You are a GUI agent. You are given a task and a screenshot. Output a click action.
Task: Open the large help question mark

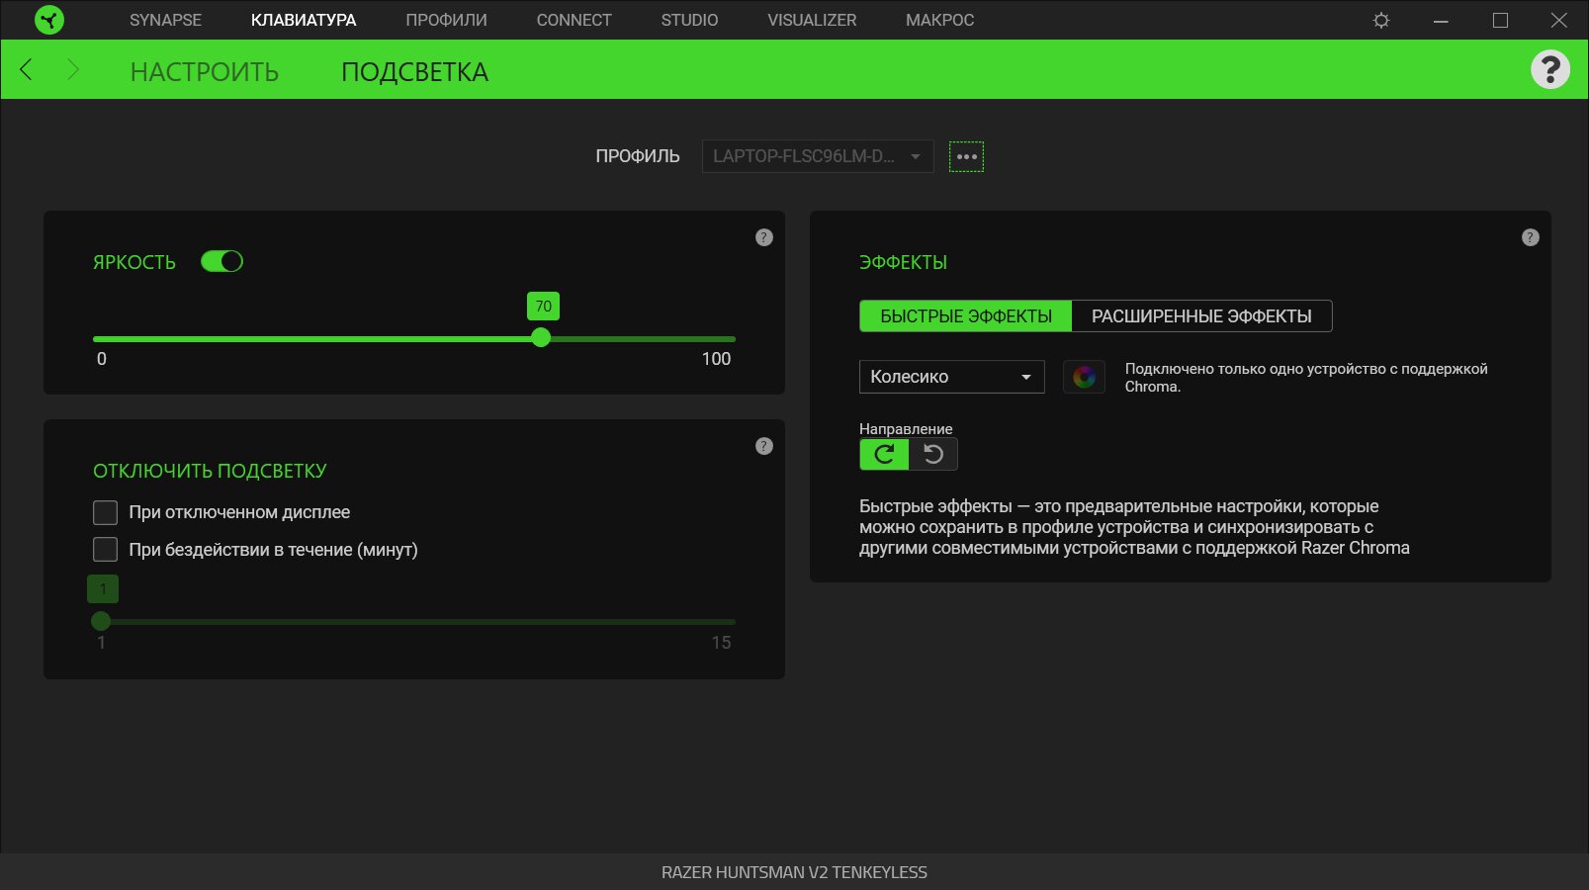[1550, 69]
